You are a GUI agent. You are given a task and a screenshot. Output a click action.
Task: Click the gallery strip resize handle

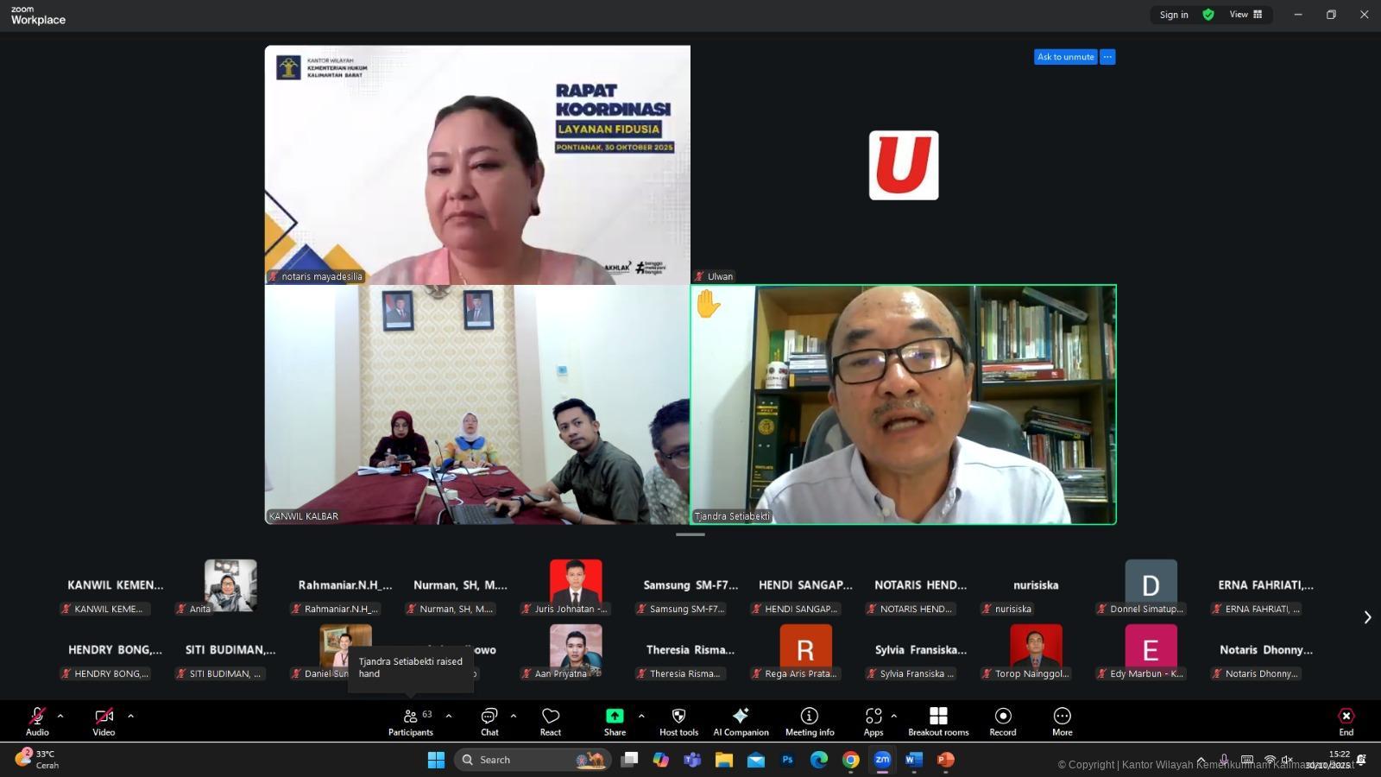[x=690, y=534]
